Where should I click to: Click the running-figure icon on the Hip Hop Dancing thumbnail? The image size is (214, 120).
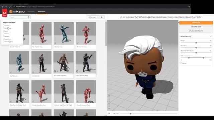click(33, 43)
